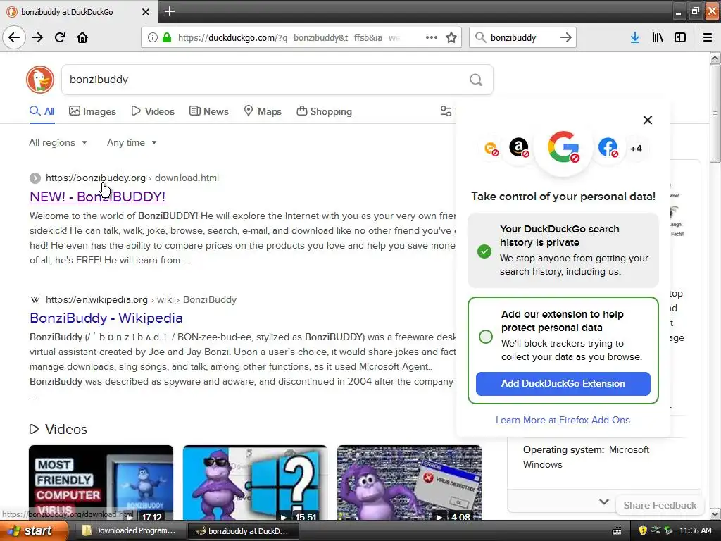Viewport: 721px width, 541px height.
Task: Select the All search tab
Action: [x=42, y=111]
